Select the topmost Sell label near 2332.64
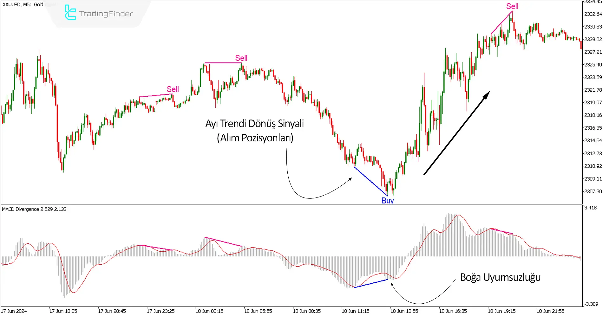This screenshot has height=316, width=609. 512,6
